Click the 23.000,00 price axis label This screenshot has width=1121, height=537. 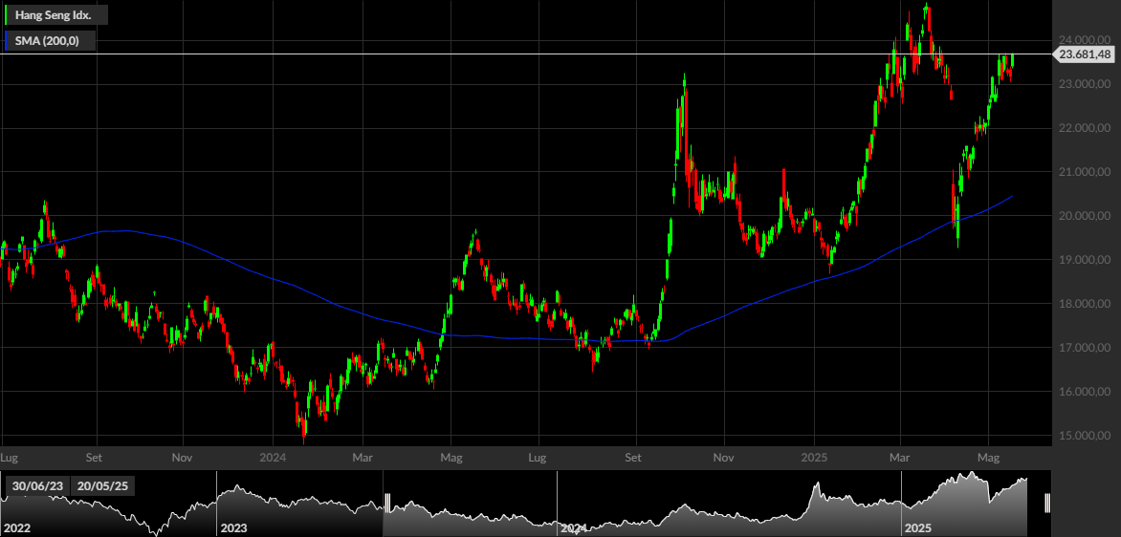click(x=1086, y=84)
